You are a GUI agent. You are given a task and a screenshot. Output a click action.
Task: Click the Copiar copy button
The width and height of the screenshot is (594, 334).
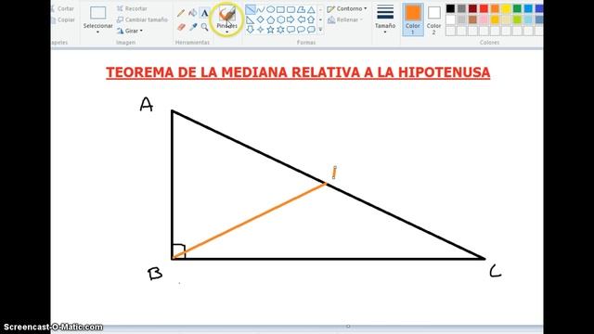click(63, 19)
